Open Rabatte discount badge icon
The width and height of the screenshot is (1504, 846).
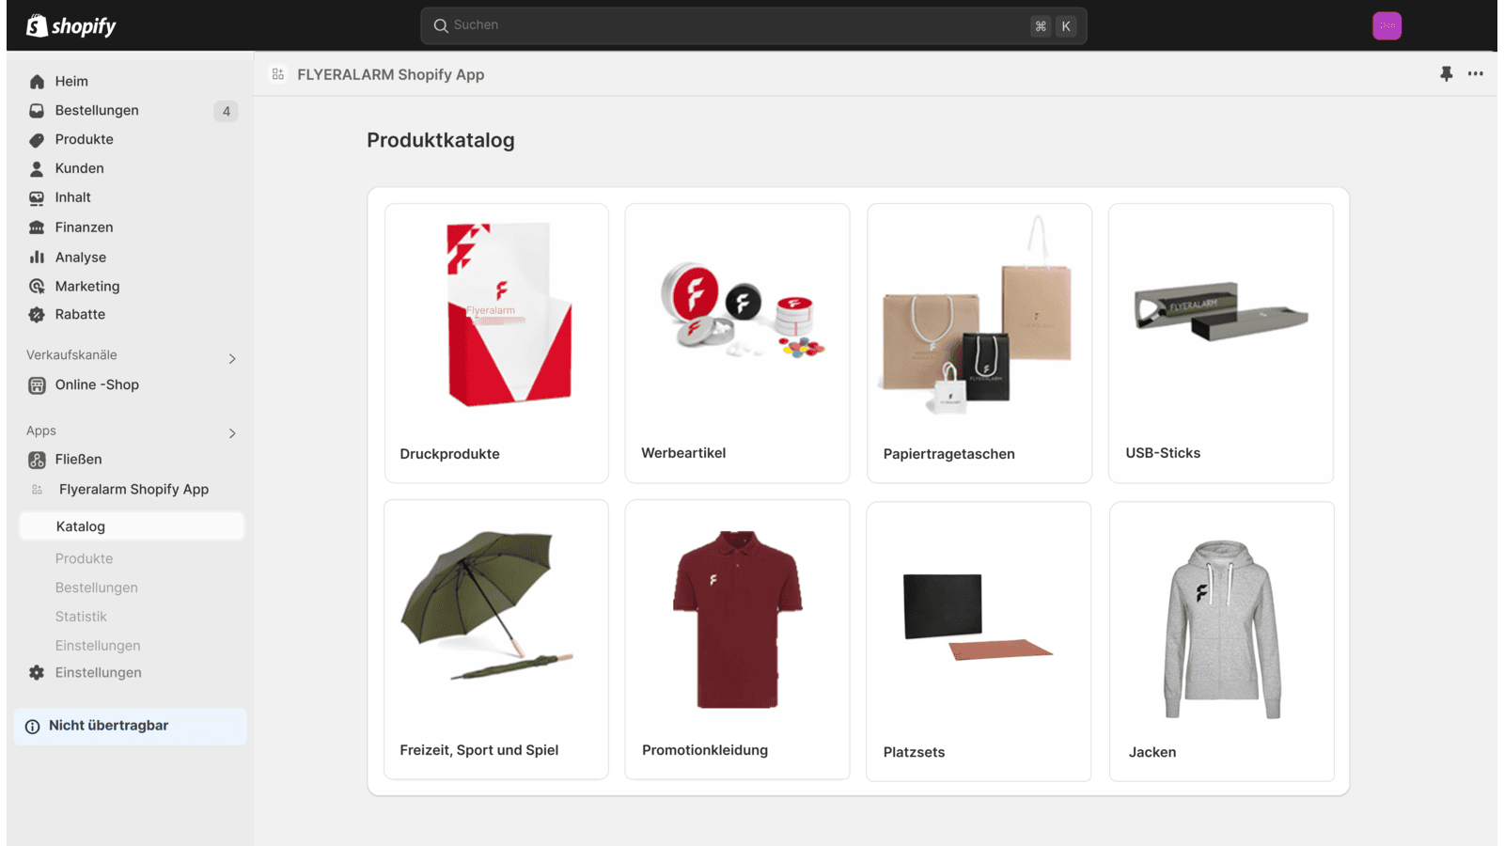[37, 315]
